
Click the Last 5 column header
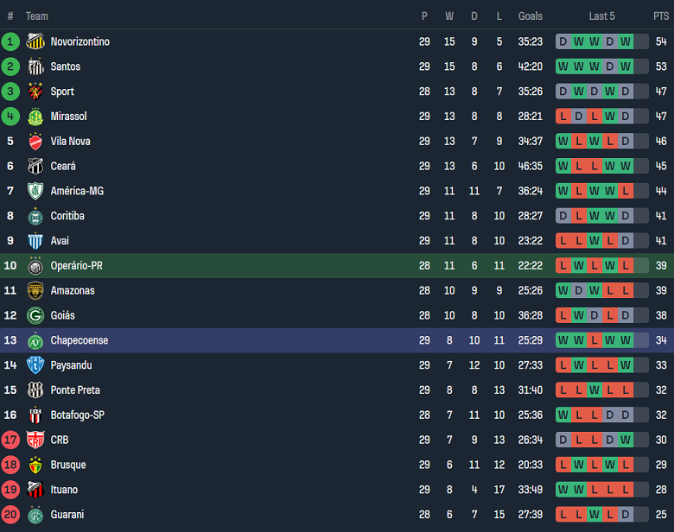602,16
